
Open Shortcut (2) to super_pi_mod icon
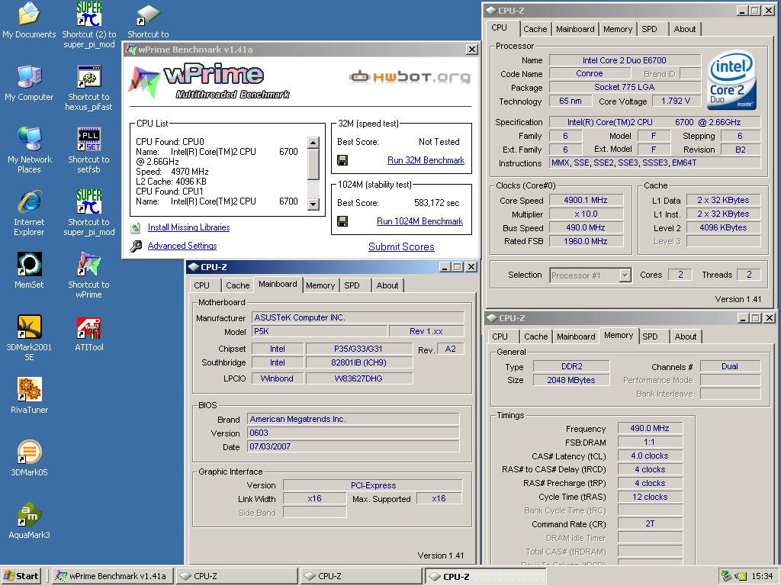tap(88, 25)
